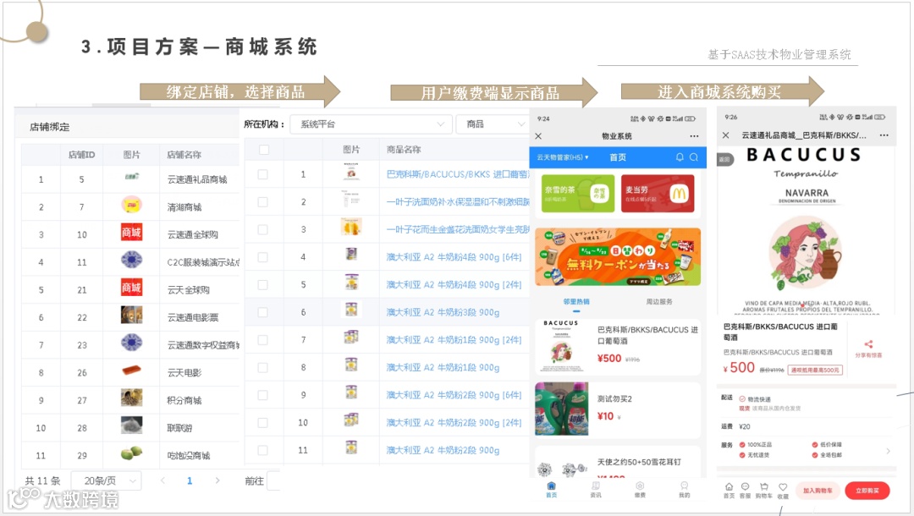Check the box for product row 2

click(x=263, y=202)
